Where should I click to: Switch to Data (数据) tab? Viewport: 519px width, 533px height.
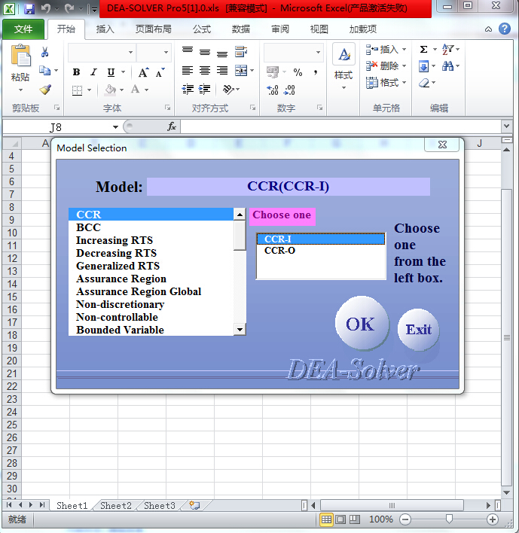coord(241,29)
